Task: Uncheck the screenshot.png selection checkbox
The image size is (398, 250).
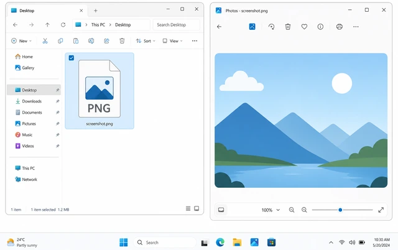Action: pos(72,58)
